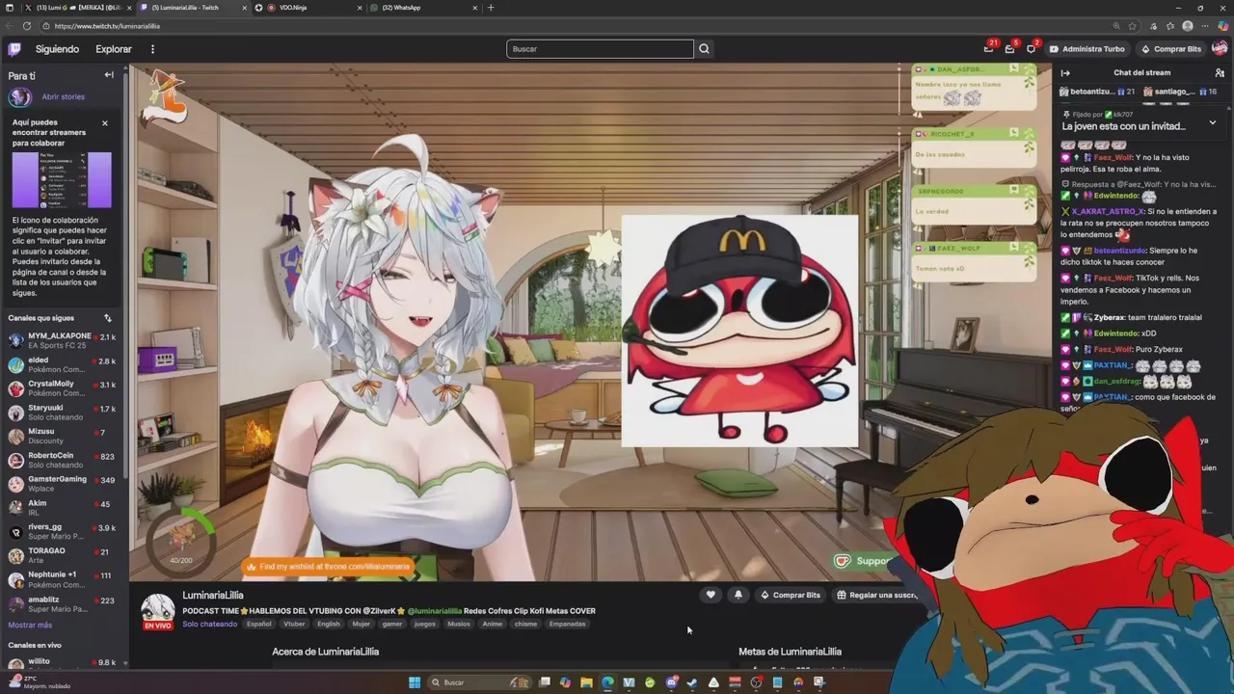Open TORAGAO channel
This screenshot has width=1234, height=694.
pyautogui.click(x=63, y=555)
